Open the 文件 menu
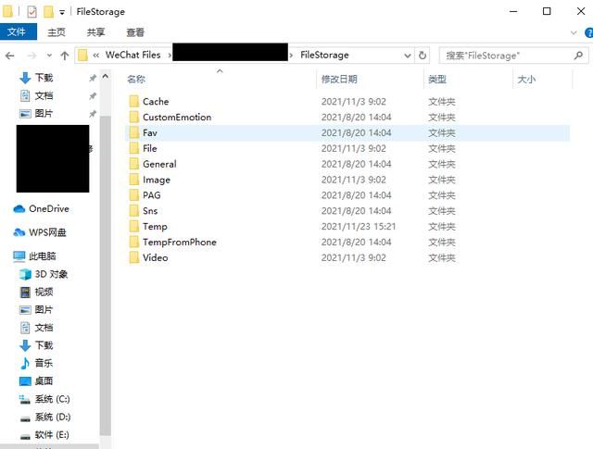 18,32
